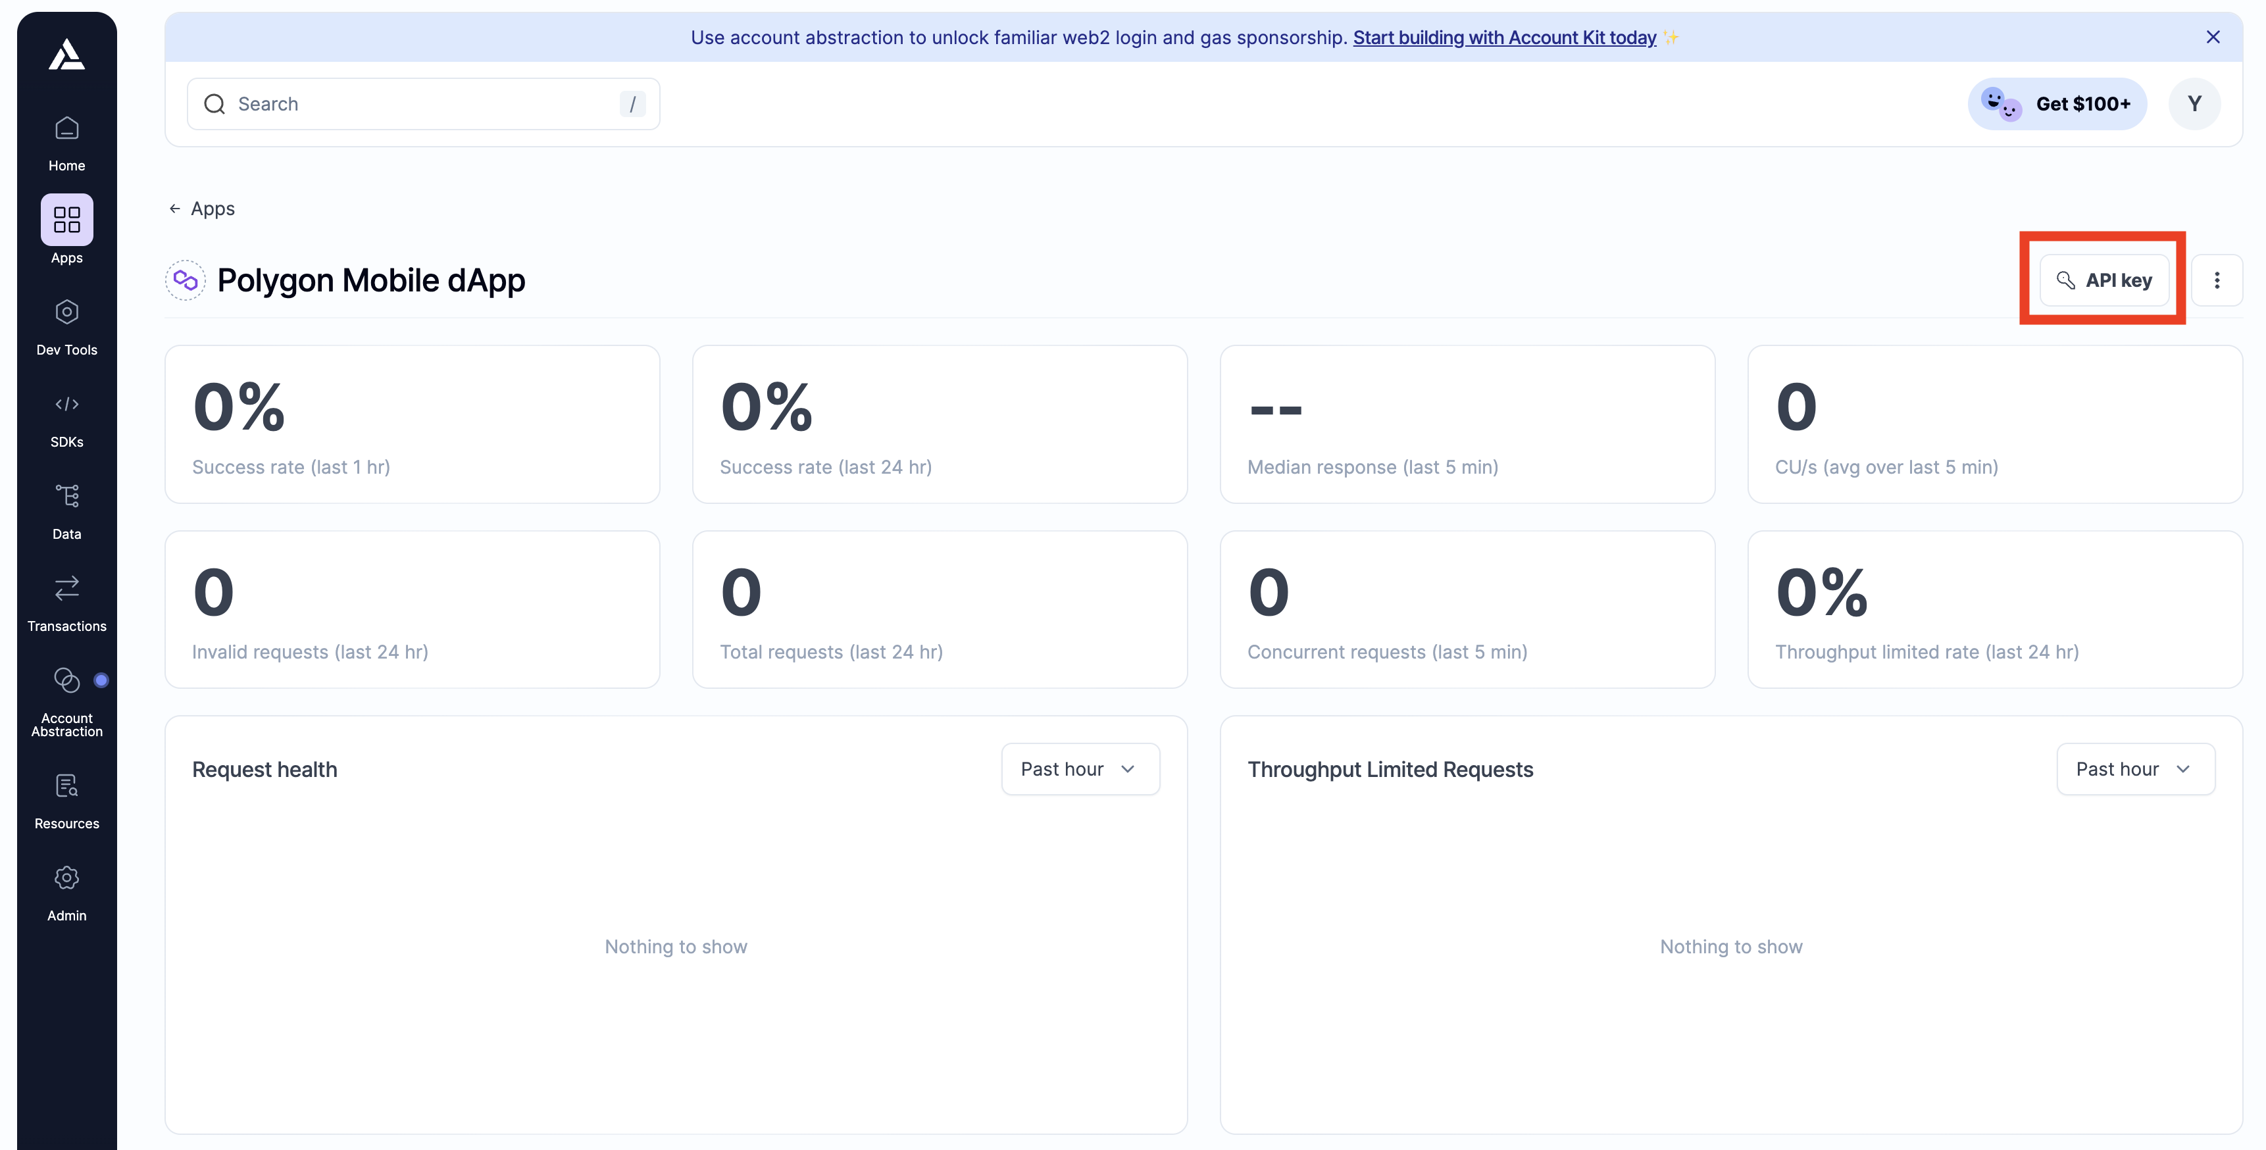Viewport: 2266px width, 1150px height.
Task: Go back via Apps breadcrumb link
Action: 213,209
